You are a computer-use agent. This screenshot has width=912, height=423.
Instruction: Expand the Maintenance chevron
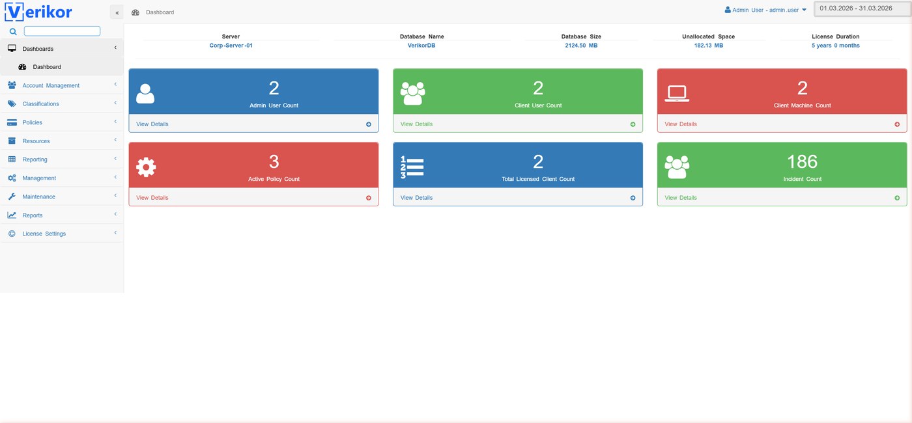[115, 196]
